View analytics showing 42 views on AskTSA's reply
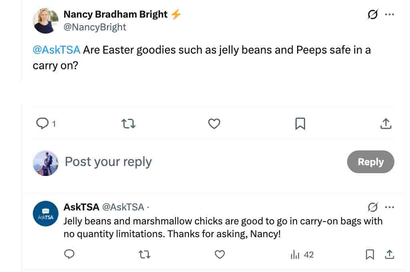The image size is (410, 272). (x=301, y=254)
